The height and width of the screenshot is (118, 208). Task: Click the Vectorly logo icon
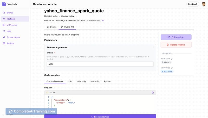pos(4,4)
